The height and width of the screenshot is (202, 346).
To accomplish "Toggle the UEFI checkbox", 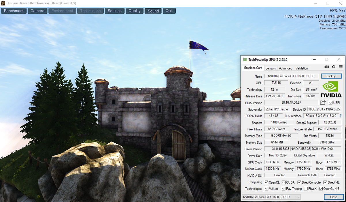I will (x=331, y=103).
